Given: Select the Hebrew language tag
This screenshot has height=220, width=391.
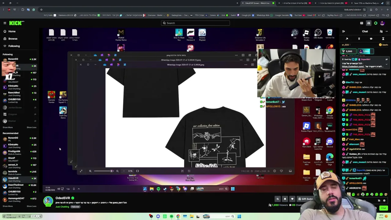Looking at the screenshot, I should 75,207.
